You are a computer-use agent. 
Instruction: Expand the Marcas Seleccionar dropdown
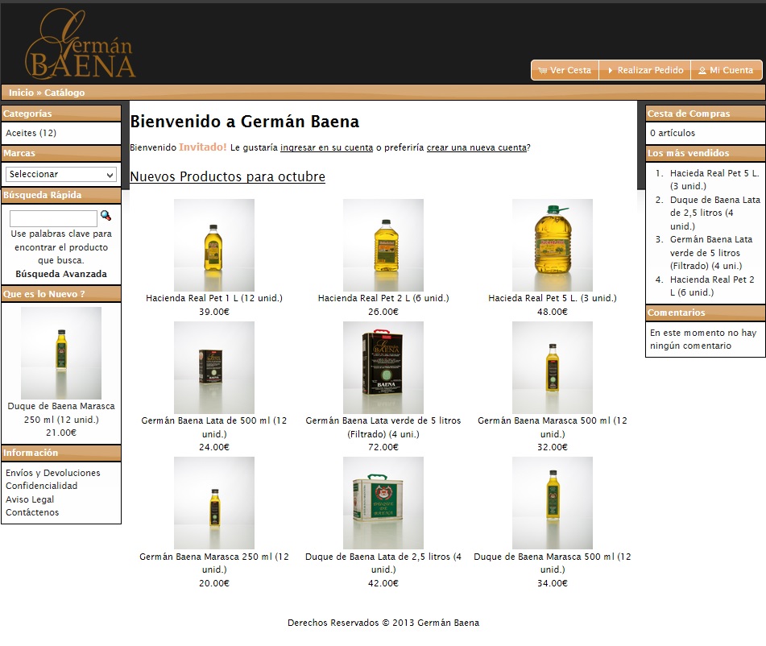pyautogui.click(x=61, y=174)
